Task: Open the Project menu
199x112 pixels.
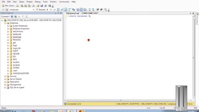Action: [30, 2]
